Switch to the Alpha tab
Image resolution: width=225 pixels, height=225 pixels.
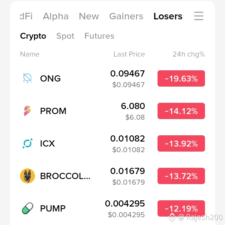[56, 16]
